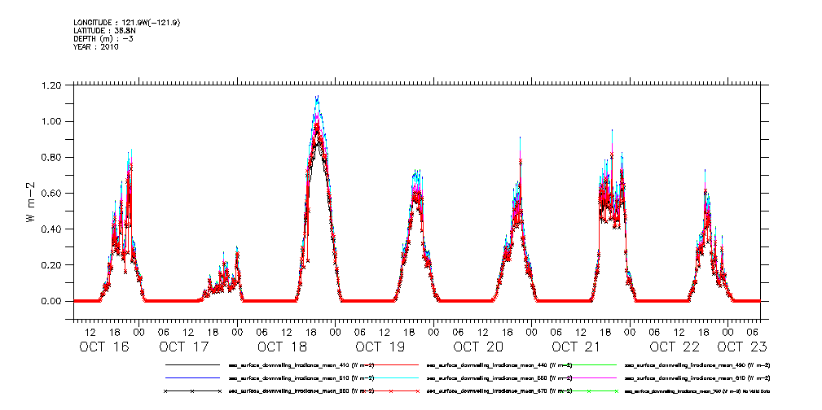Click the OCT 23 date label
The width and height of the screenshot is (822, 410).
tap(742, 347)
